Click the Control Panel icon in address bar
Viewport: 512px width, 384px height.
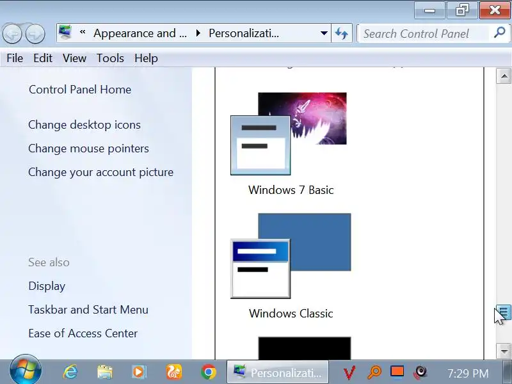(x=66, y=33)
